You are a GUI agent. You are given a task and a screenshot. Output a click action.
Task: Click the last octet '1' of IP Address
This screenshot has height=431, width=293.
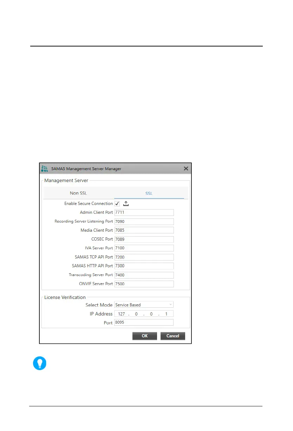pos(166,314)
